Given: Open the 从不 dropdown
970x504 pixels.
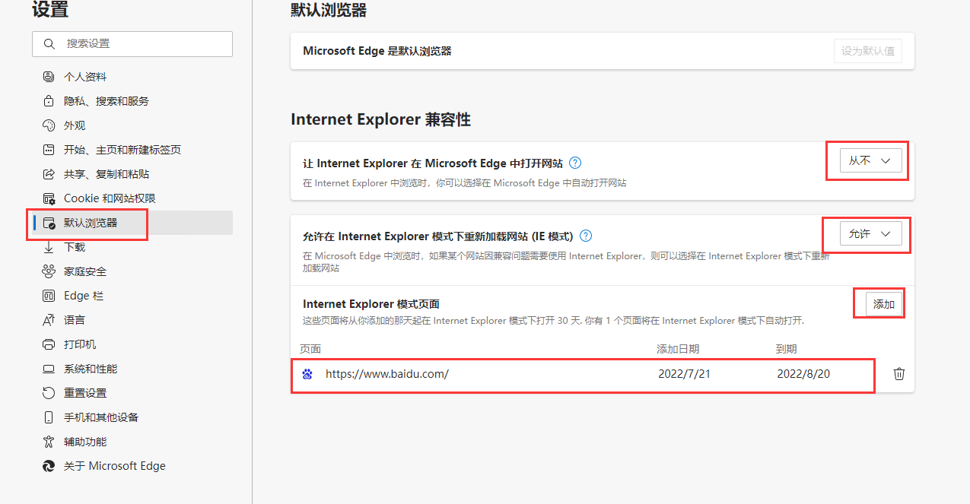Looking at the screenshot, I should 871,160.
